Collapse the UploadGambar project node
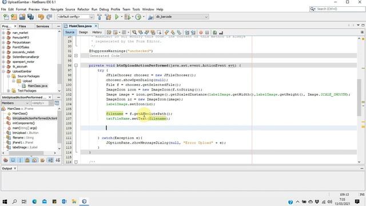The width and height of the screenshot is (366, 206). [x=3, y=71]
